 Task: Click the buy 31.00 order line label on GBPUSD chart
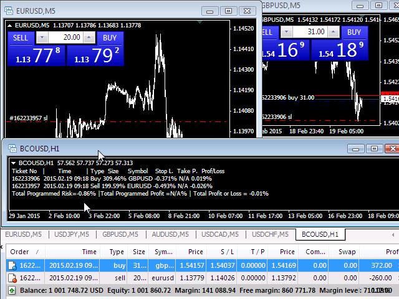(288, 97)
